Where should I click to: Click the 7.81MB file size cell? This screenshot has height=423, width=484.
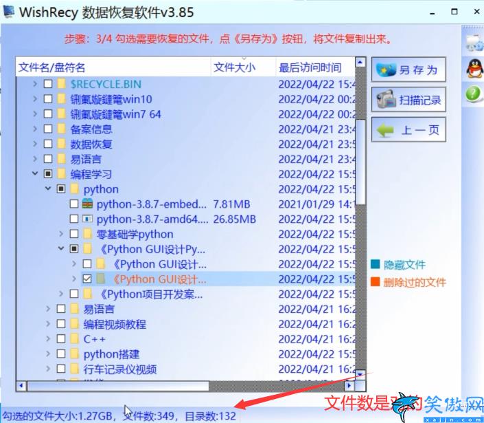[x=231, y=204]
